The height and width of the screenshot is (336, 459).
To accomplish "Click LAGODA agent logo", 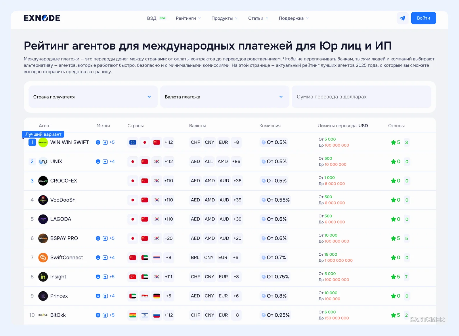I will click(43, 219).
